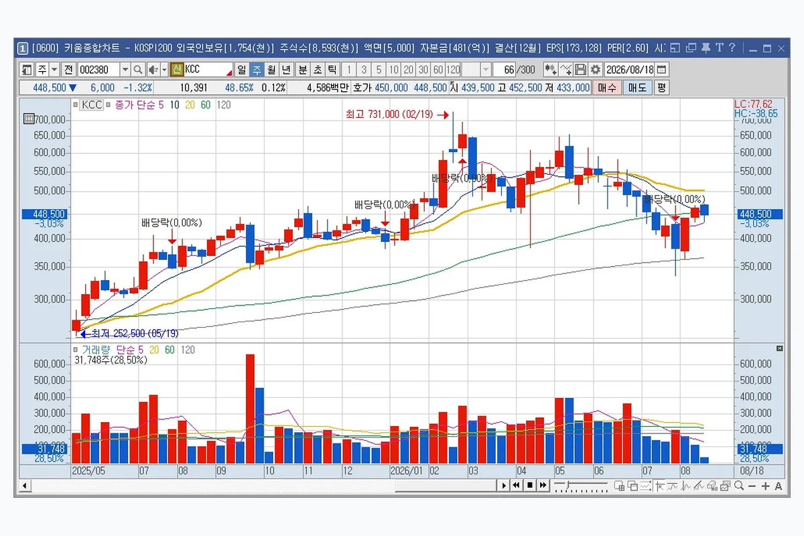Click the chart snapshot icon in bottom toolbar

[725, 486]
